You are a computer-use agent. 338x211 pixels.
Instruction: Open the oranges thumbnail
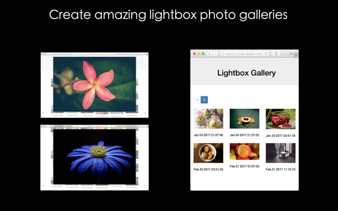244,151
